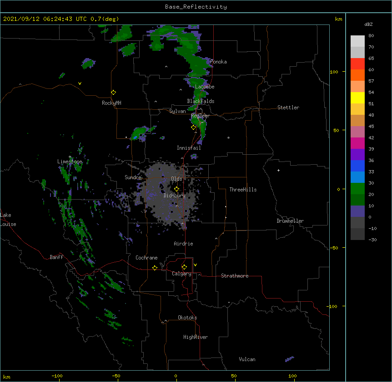Select the Airdrie label
Viewport: 392px width, 382px height.
pos(184,244)
